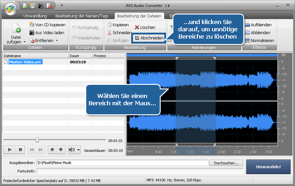Image resolution: width=295 pixels, height=186 pixels.
Task: Click the 3:00 mark on the timeline ruler
Action: coord(269,152)
